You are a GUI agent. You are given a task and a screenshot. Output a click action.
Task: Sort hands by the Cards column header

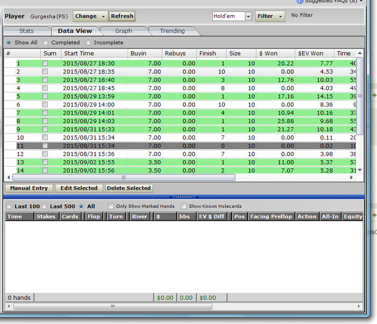[70, 217]
